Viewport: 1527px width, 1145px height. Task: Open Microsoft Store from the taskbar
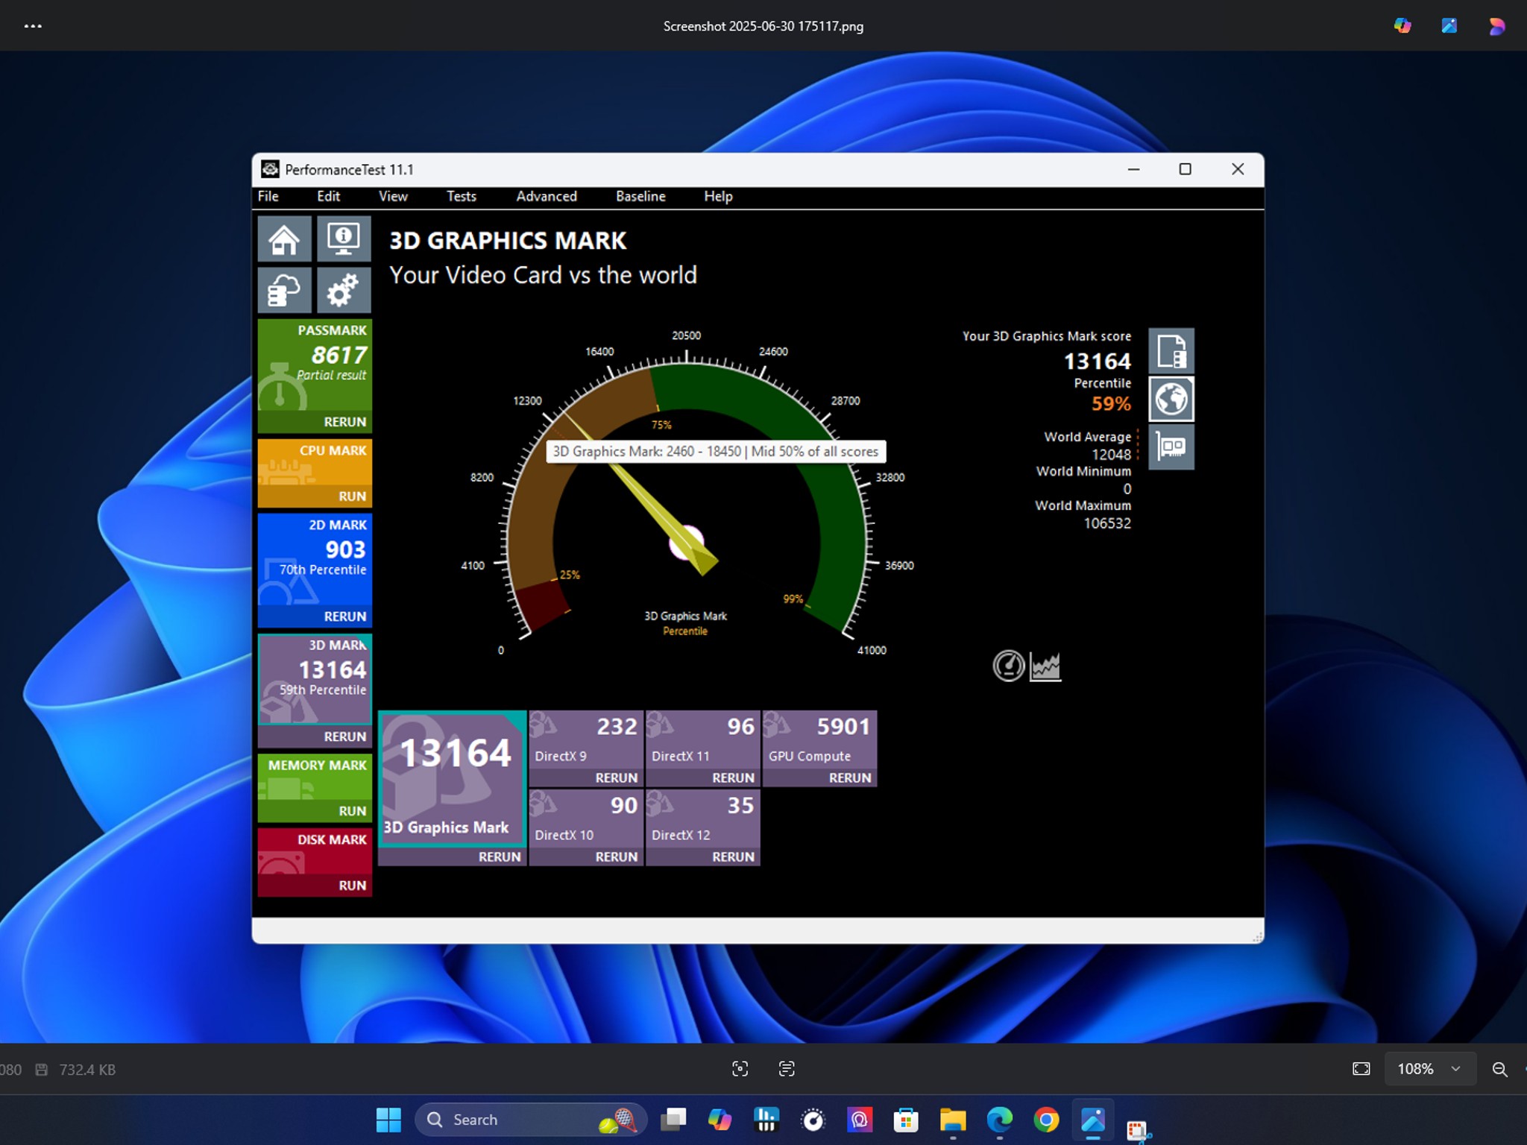[x=906, y=1120]
